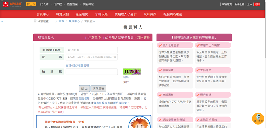Screen dimensions: 266x128
Task: Focus the 密碼 password field
Action: coord(92,57)
